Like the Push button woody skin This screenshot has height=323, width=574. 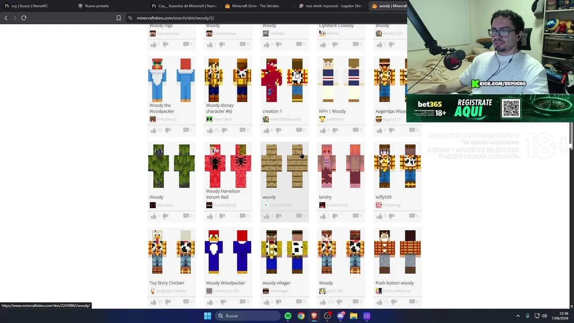[x=379, y=302]
